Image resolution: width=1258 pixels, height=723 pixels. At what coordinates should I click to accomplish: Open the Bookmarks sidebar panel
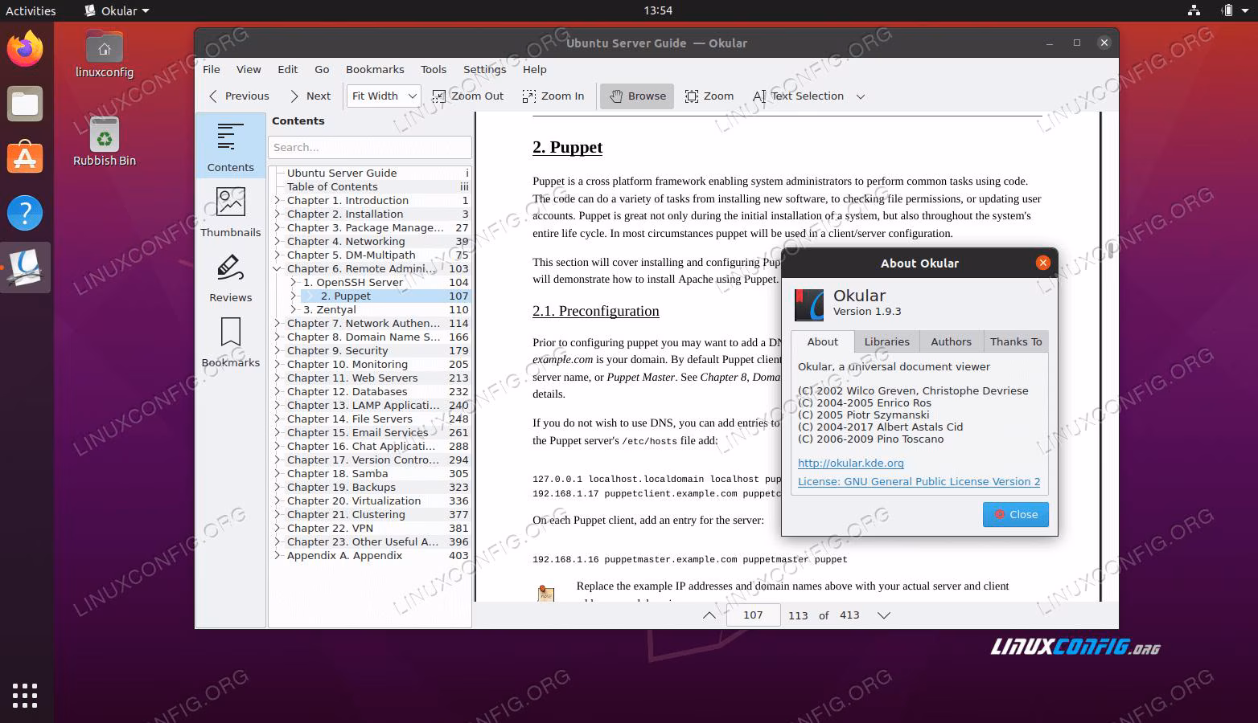coord(231,342)
